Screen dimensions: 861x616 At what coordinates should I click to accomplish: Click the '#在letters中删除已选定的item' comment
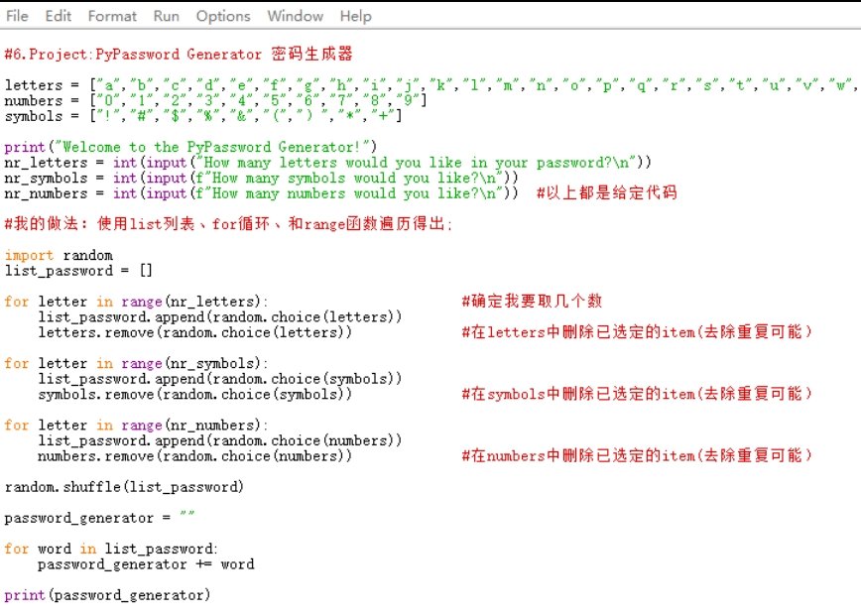[x=637, y=331]
